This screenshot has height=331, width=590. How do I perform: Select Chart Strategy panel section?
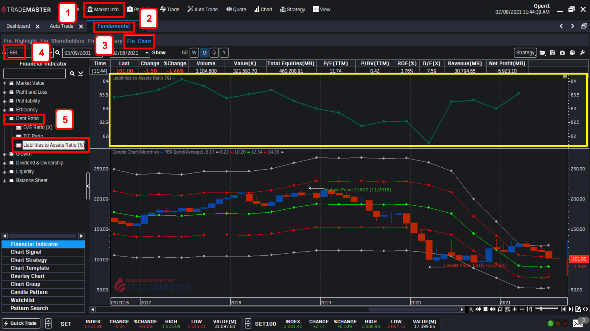pos(43,260)
